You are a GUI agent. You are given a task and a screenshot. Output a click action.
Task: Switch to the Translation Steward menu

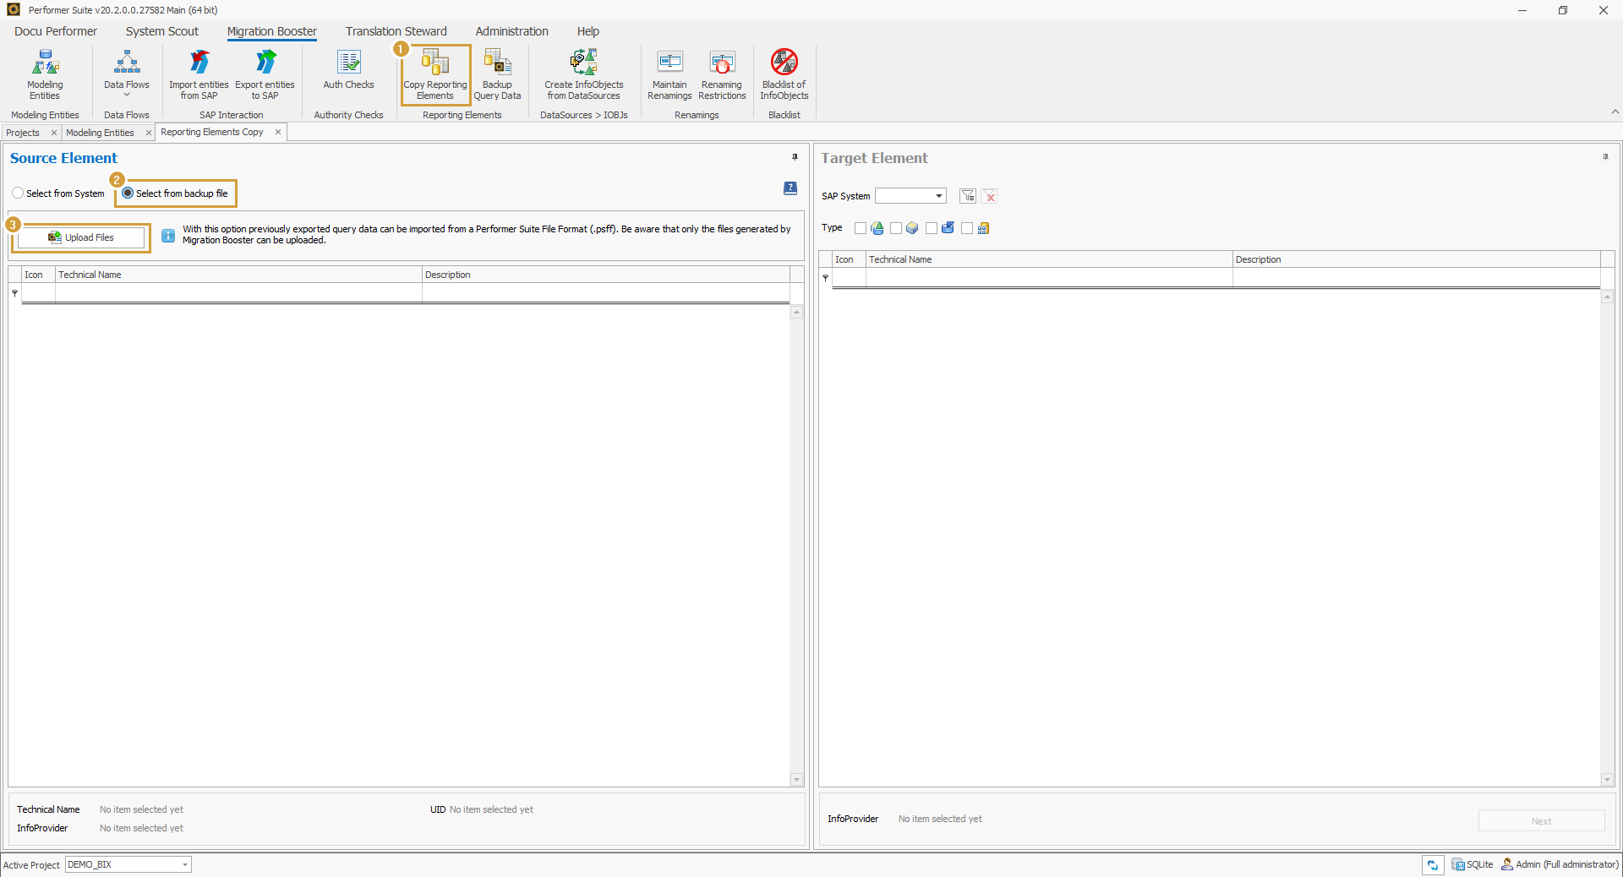click(x=396, y=31)
